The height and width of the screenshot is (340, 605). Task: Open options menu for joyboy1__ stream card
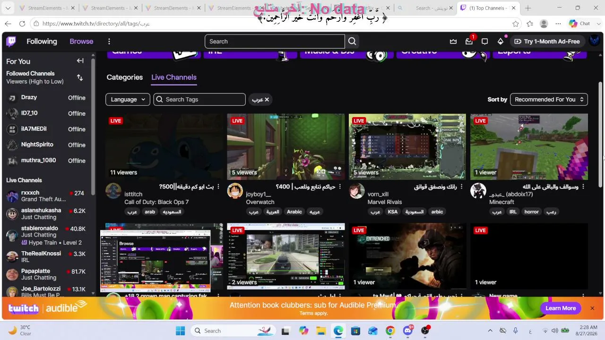point(340,187)
